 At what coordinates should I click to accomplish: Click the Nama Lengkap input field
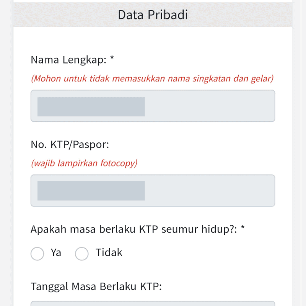153,106
